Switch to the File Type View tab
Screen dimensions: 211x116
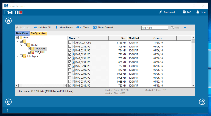38,33
